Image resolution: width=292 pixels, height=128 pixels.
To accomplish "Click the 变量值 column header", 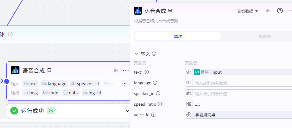I will click(191, 63).
